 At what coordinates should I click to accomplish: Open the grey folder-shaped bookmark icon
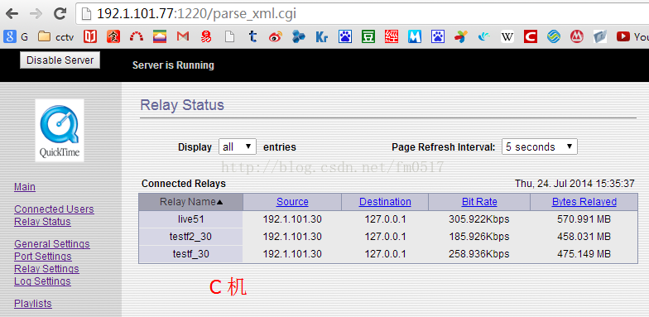coord(599,36)
